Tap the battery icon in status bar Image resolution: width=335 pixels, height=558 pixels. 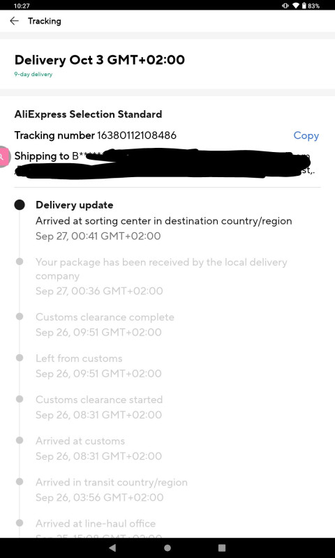pos(304,6)
